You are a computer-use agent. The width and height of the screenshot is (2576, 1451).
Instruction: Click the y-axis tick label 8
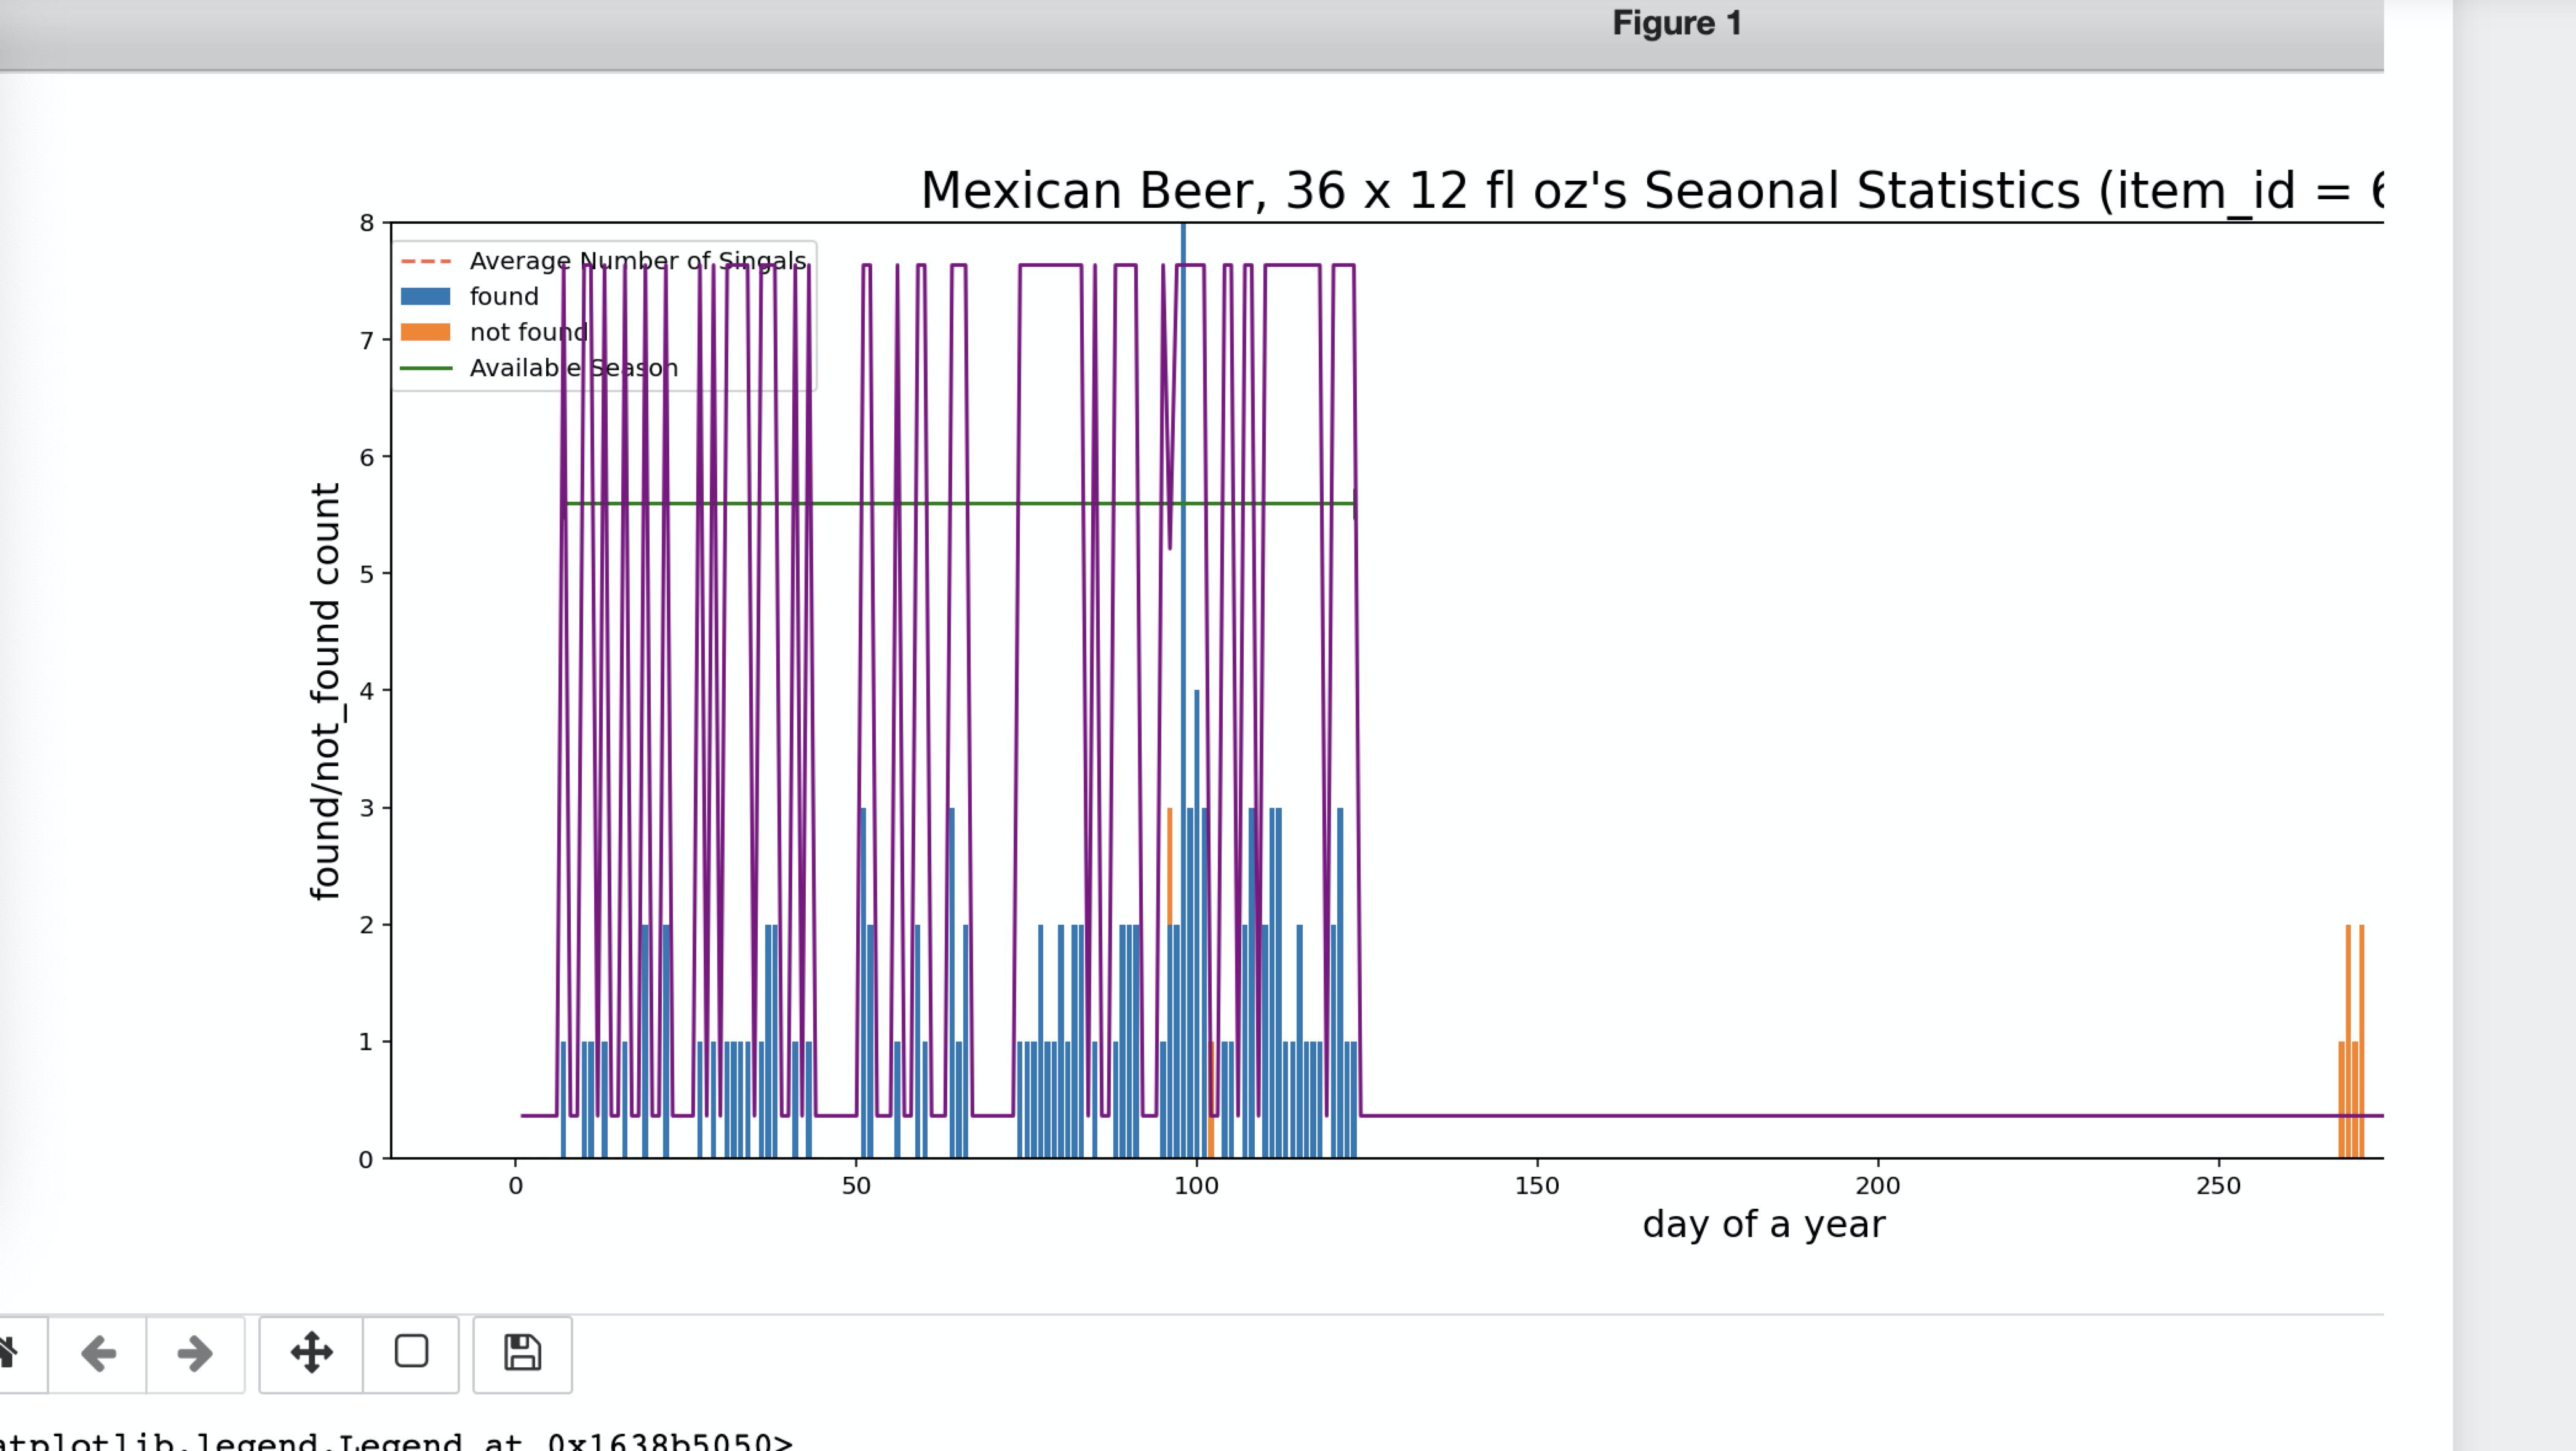(366, 223)
